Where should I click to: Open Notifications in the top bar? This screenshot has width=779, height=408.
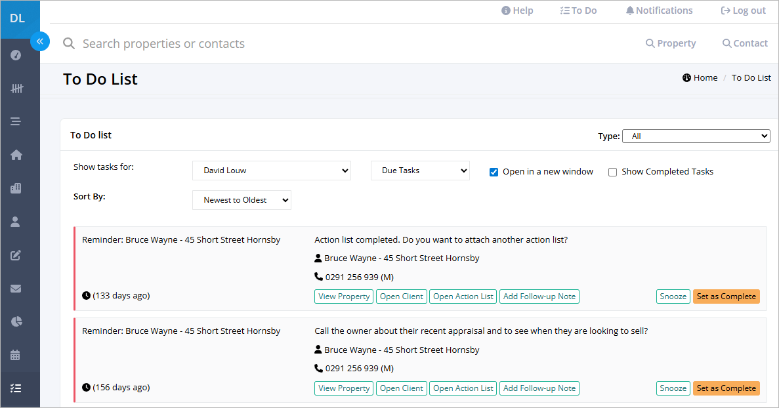(x=659, y=10)
